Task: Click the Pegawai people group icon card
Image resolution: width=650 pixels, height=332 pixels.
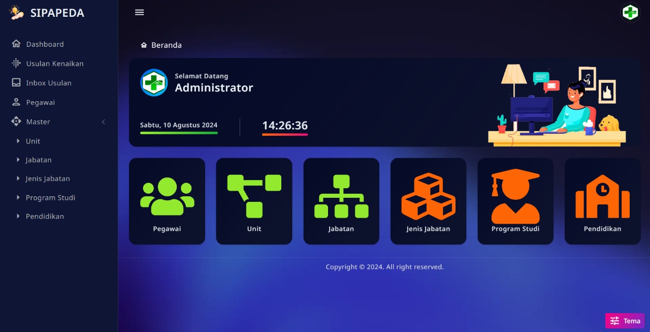Action: click(167, 201)
